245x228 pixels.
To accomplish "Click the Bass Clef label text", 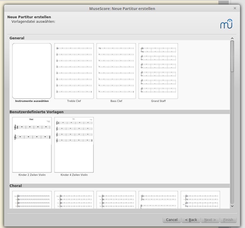I will click(x=116, y=101).
